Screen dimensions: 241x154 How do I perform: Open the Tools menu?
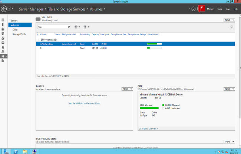pyautogui.click(x=219, y=9)
